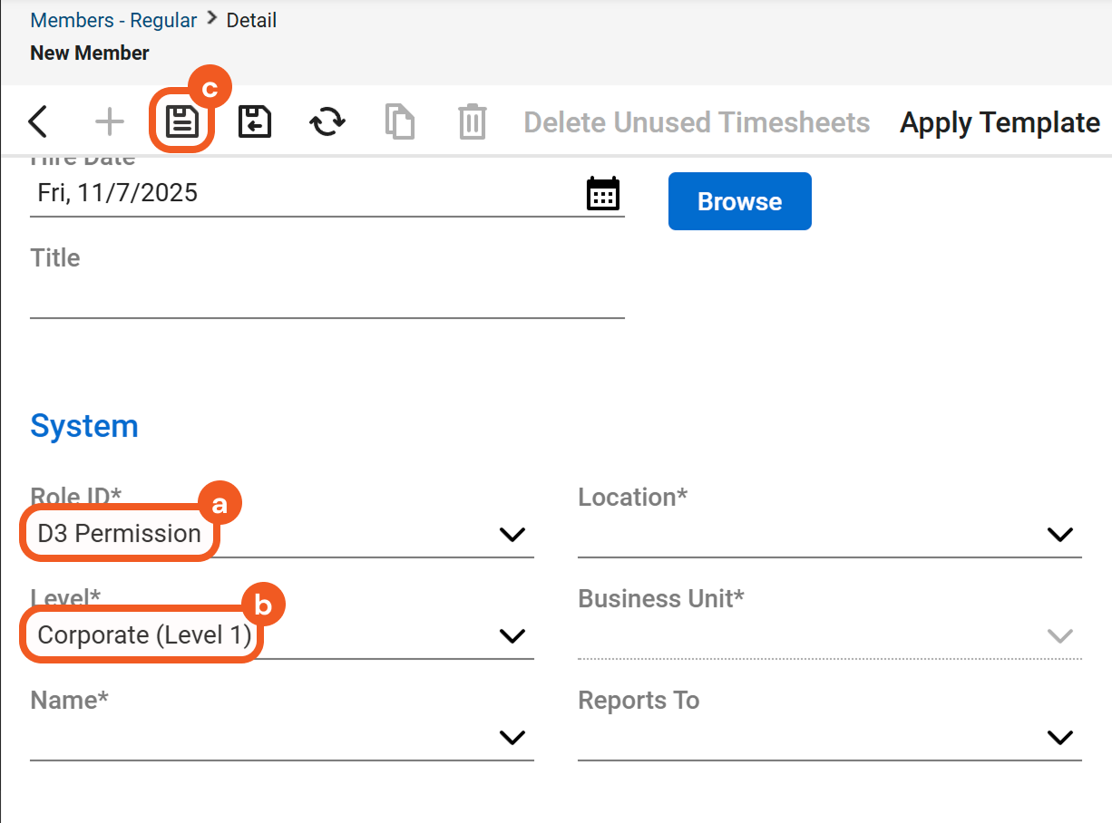Click the plus add-new icon
The image size is (1112, 823).
pos(110,121)
